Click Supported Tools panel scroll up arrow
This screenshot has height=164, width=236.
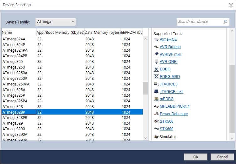pos(232,31)
